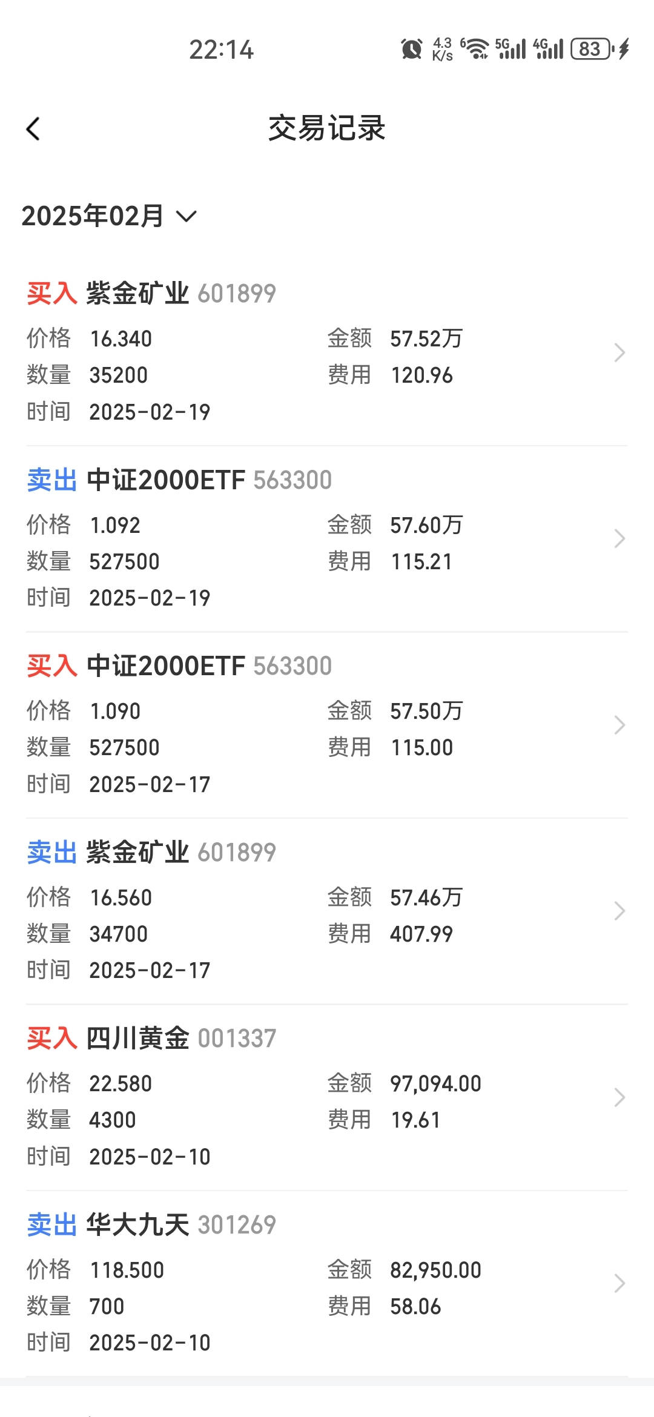Open chevron for 四川黄金 buy record
654x1417 pixels.
(619, 1097)
